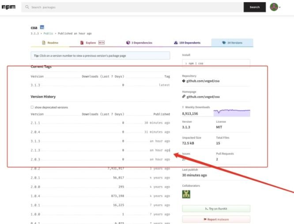Open version 2.0.2 in Version History
The width and height of the screenshot is (294, 224).
click(35, 168)
